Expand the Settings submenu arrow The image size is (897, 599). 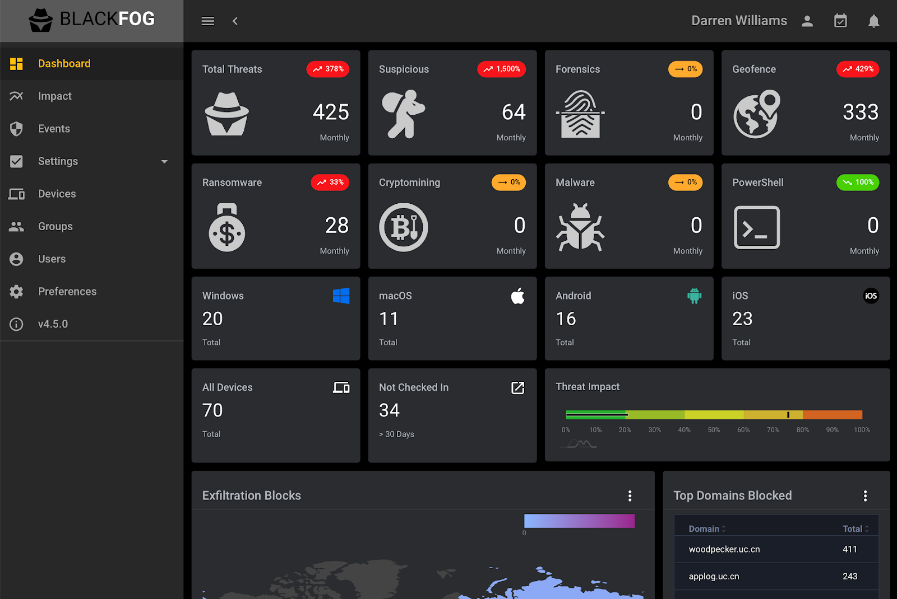click(164, 162)
